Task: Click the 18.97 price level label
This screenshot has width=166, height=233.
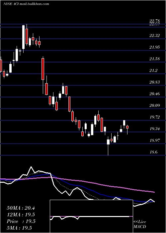Action: point(155,140)
